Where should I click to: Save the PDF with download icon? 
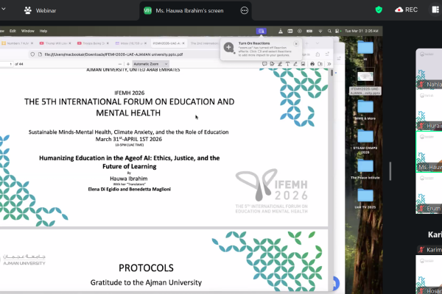[320, 64]
